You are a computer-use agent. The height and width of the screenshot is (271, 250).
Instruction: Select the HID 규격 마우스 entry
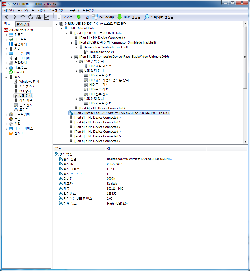[100, 66]
